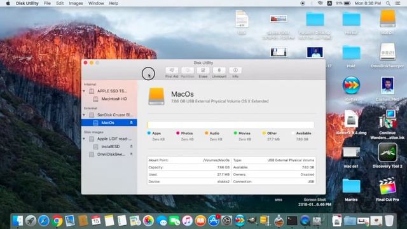Open Calendar from the Dock
Image resolution: width=407 pixels, height=229 pixels.
click(96, 221)
